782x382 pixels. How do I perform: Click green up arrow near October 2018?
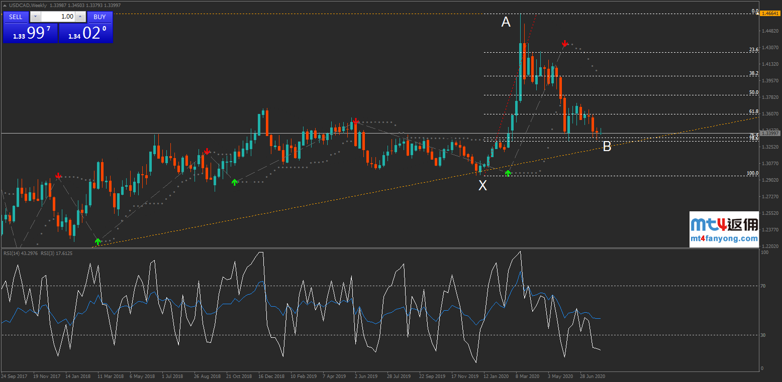pos(234,182)
